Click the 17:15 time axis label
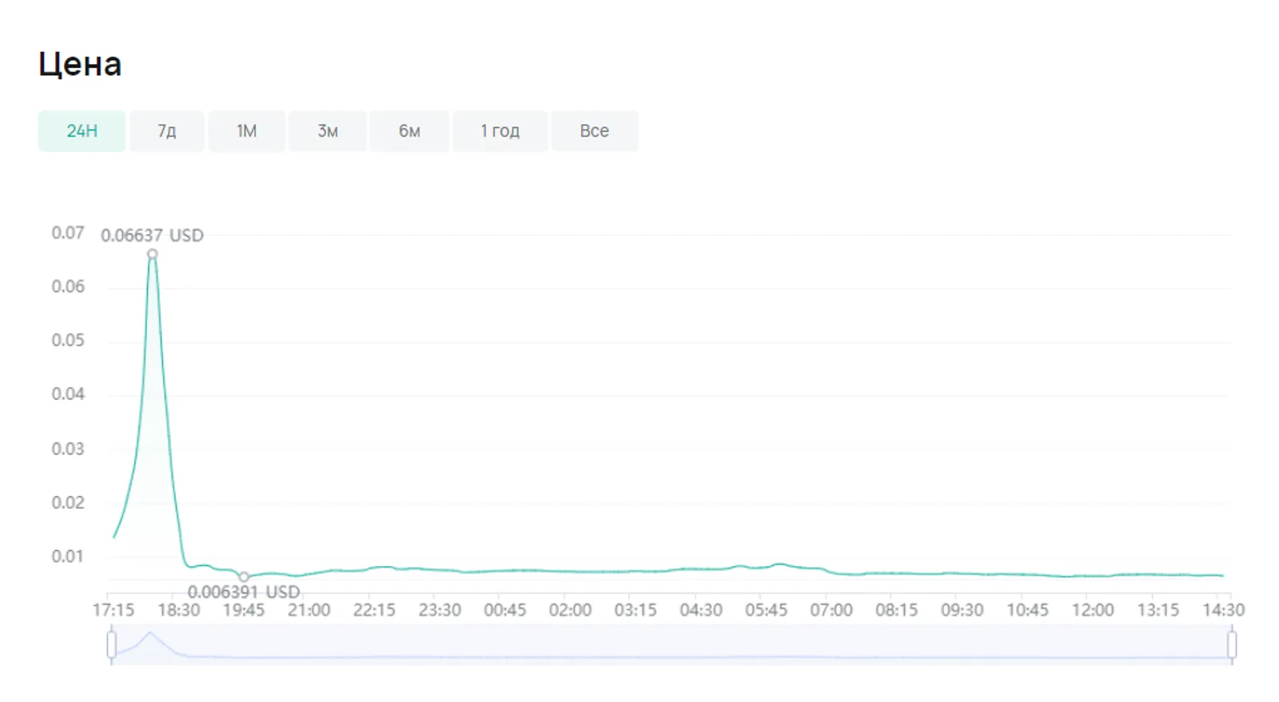The height and width of the screenshot is (702, 1279). pyautogui.click(x=114, y=610)
